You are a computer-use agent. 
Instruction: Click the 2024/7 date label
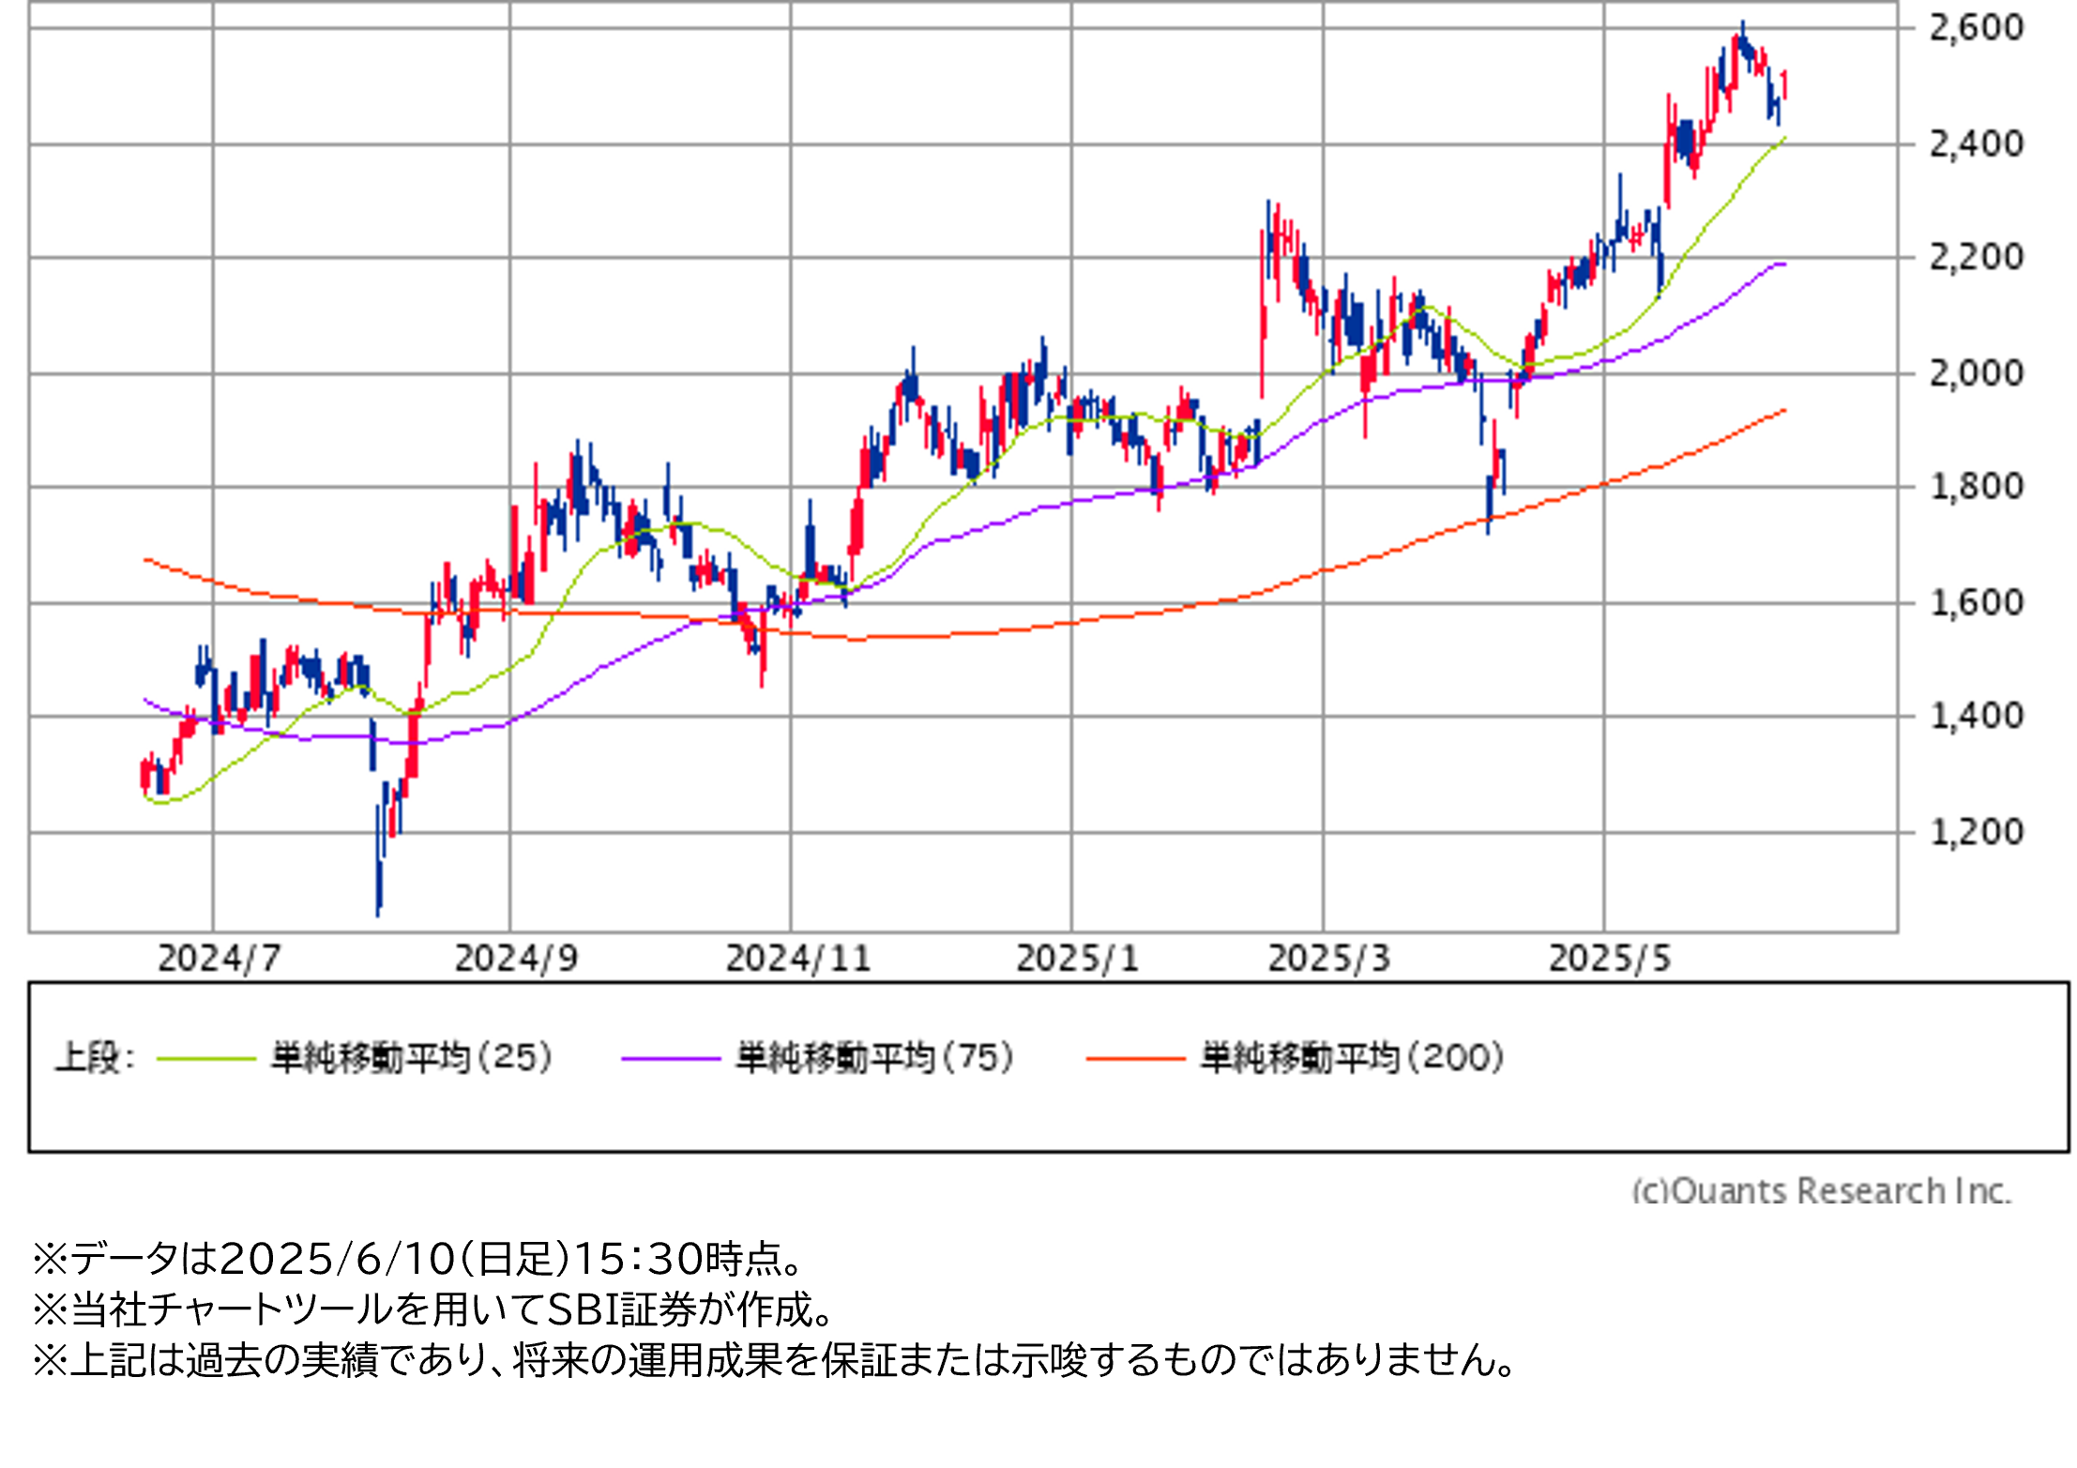(219, 959)
